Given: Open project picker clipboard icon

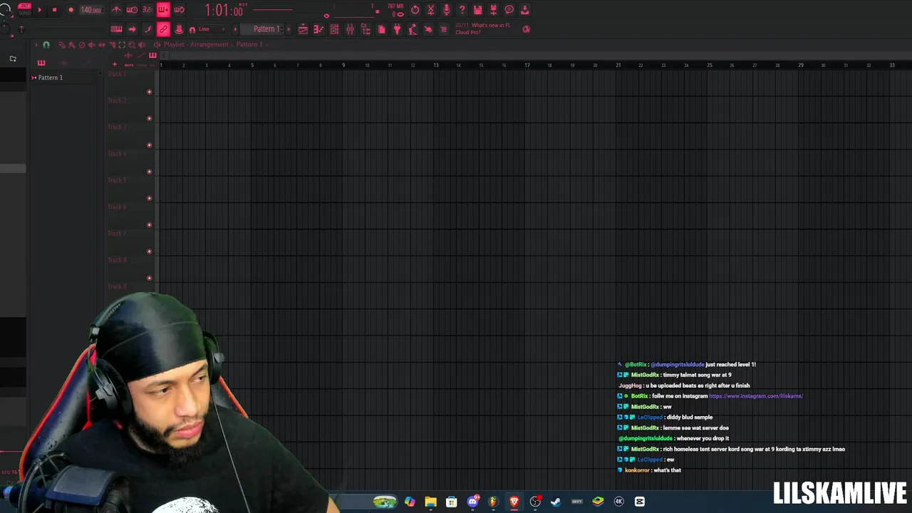Looking at the screenshot, I should [382, 29].
